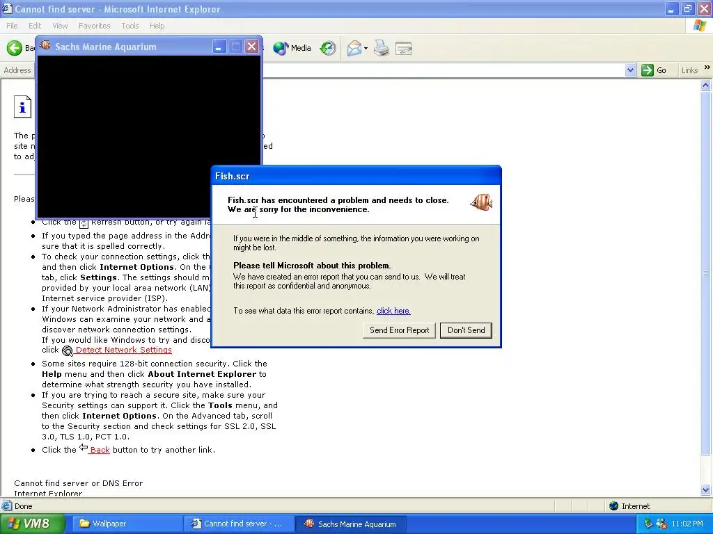
Task: Click the Edit page toolbar icon
Action: point(404,48)
